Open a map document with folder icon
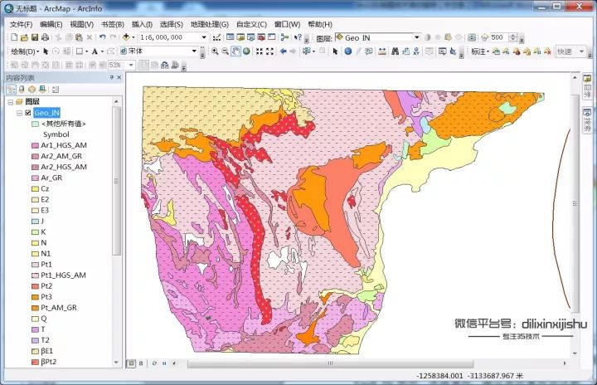The image size is (597, 385). pyautogui.click(x=24, y=37)
